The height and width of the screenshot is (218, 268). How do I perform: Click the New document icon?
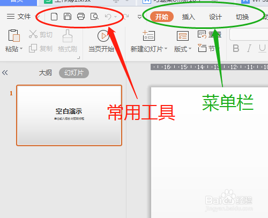(x=54, y=17)
